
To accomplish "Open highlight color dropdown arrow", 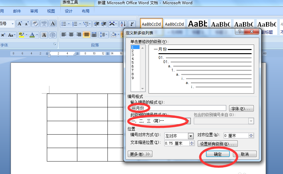I will coord(27,35).
